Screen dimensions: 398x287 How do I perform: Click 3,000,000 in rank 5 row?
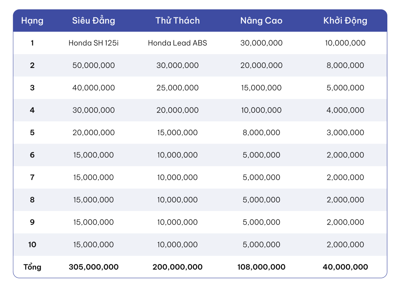pos(345,132)
